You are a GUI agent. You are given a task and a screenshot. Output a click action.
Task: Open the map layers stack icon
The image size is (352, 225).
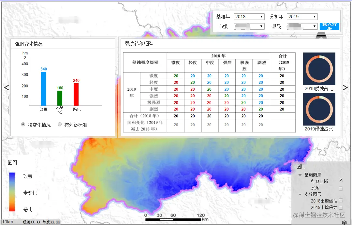(x=345, y=222)
